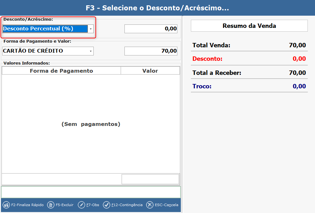
Task: Click the F12-Contingência checkmark icon
Action: (x=106, y=205)
